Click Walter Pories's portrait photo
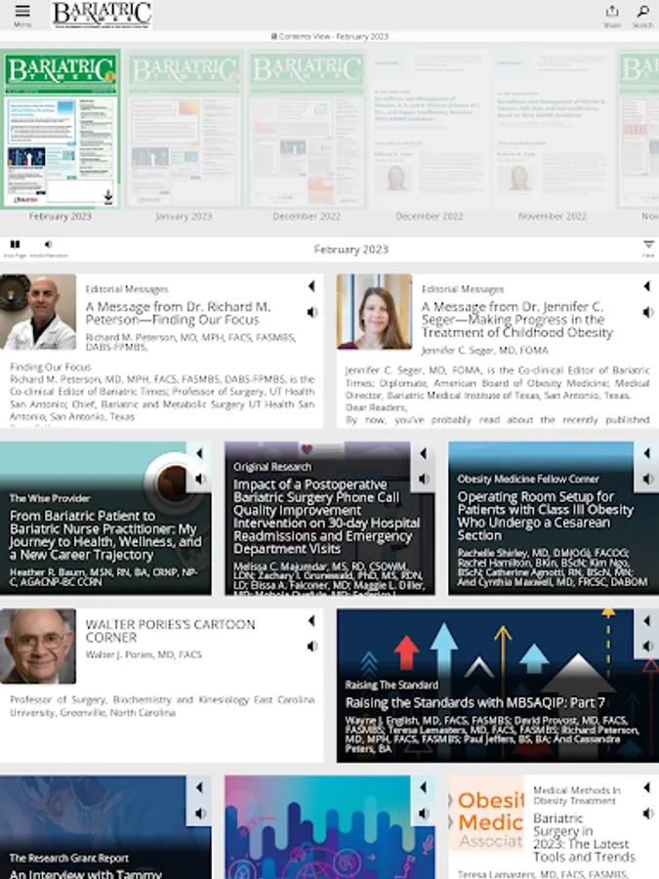659x879 pixels. (38, 646)
